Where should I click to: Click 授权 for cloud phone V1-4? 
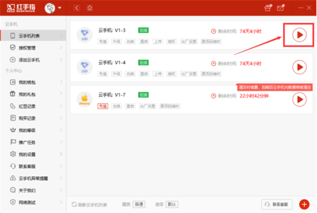(x=171, y=74)
